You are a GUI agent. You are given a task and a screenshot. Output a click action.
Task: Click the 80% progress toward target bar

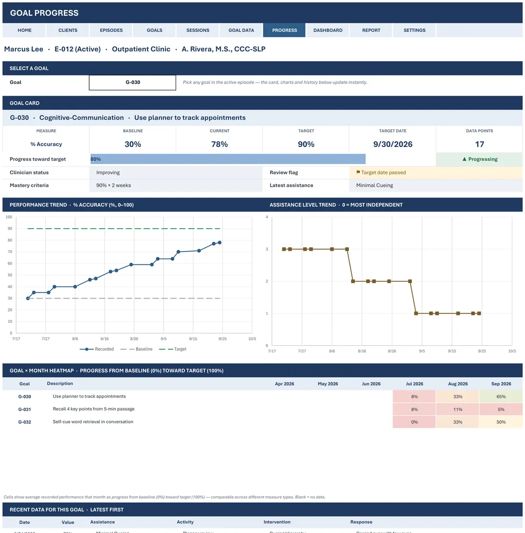(x=228, y=159)
